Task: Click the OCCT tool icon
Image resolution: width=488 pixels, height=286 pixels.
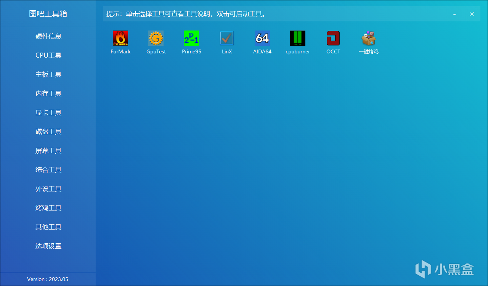Action: click(333, 38)
